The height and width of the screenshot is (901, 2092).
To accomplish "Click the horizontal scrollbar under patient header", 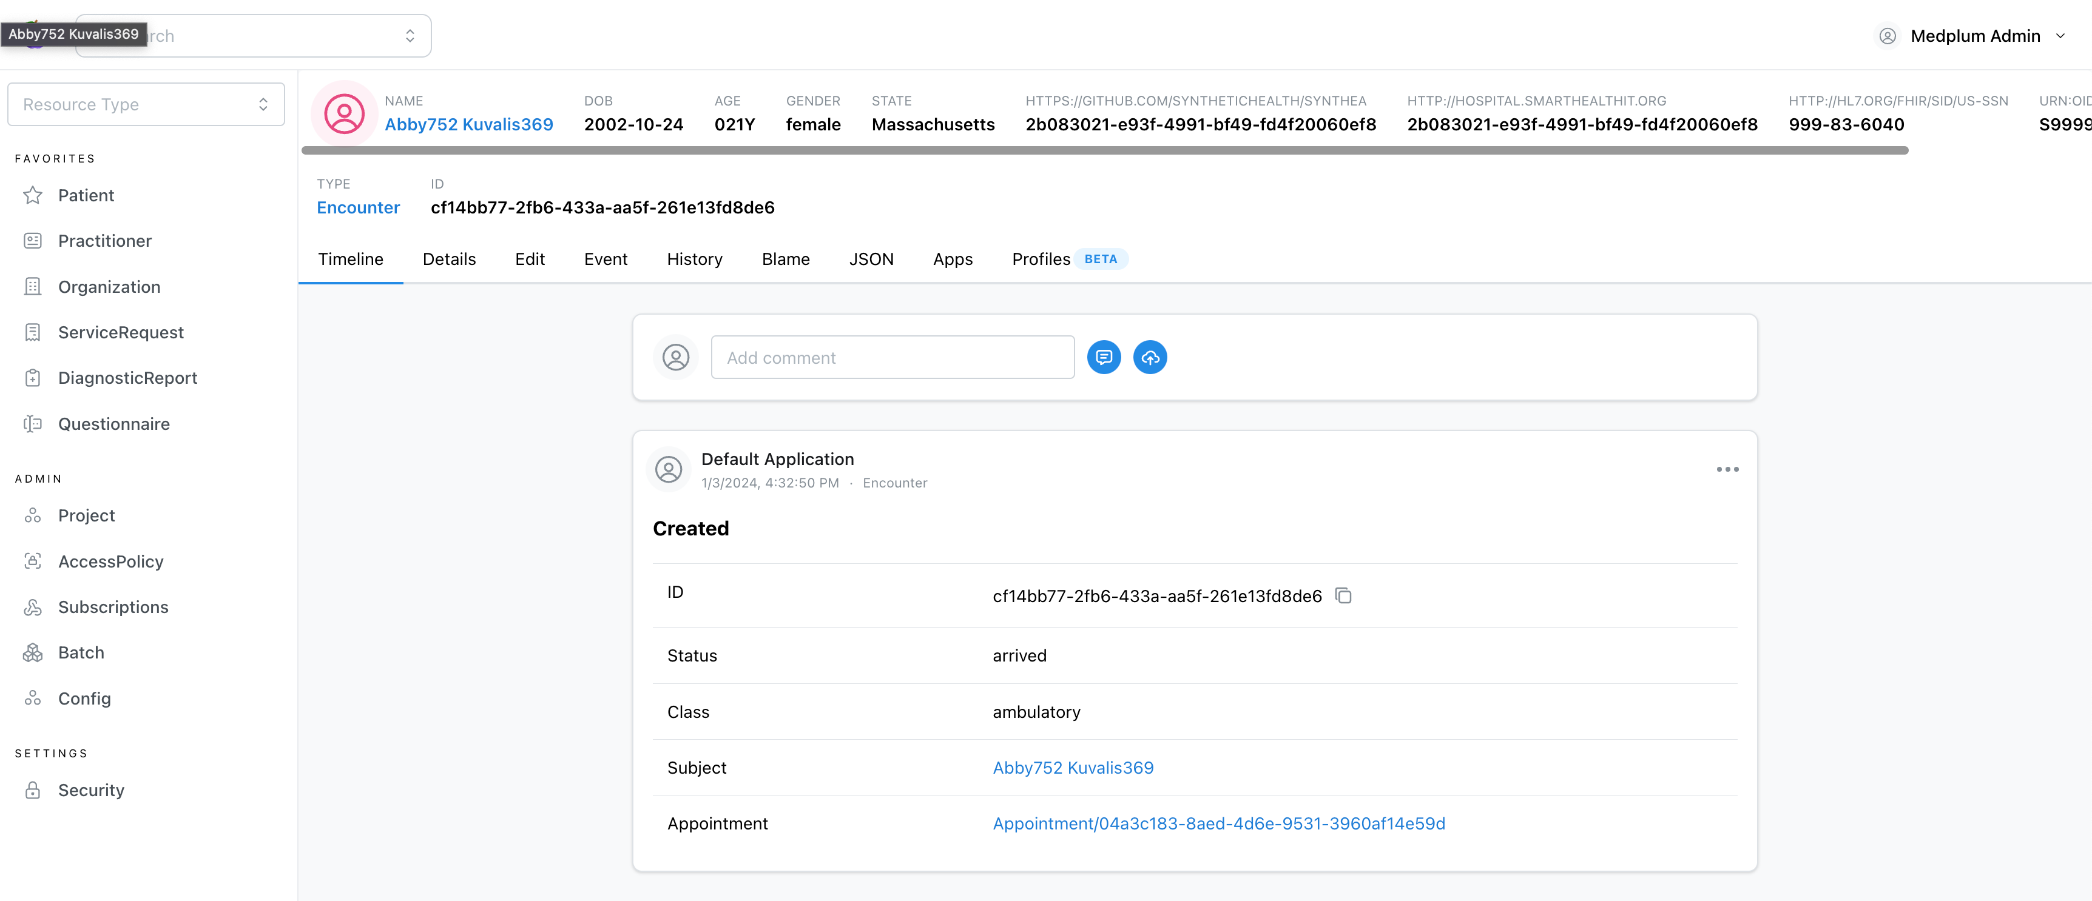I will pos(1104,150).
